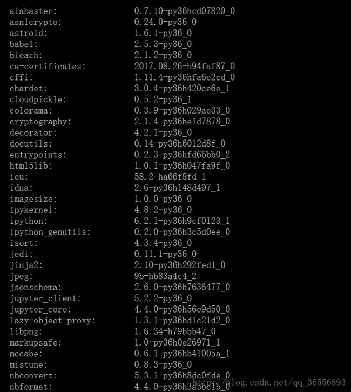The height and width of the screenshot is (392, 351).
Task: Select the cffi version 1.11.4-py36hfa6e2cd_0
Action: click(x=185, y=77)
